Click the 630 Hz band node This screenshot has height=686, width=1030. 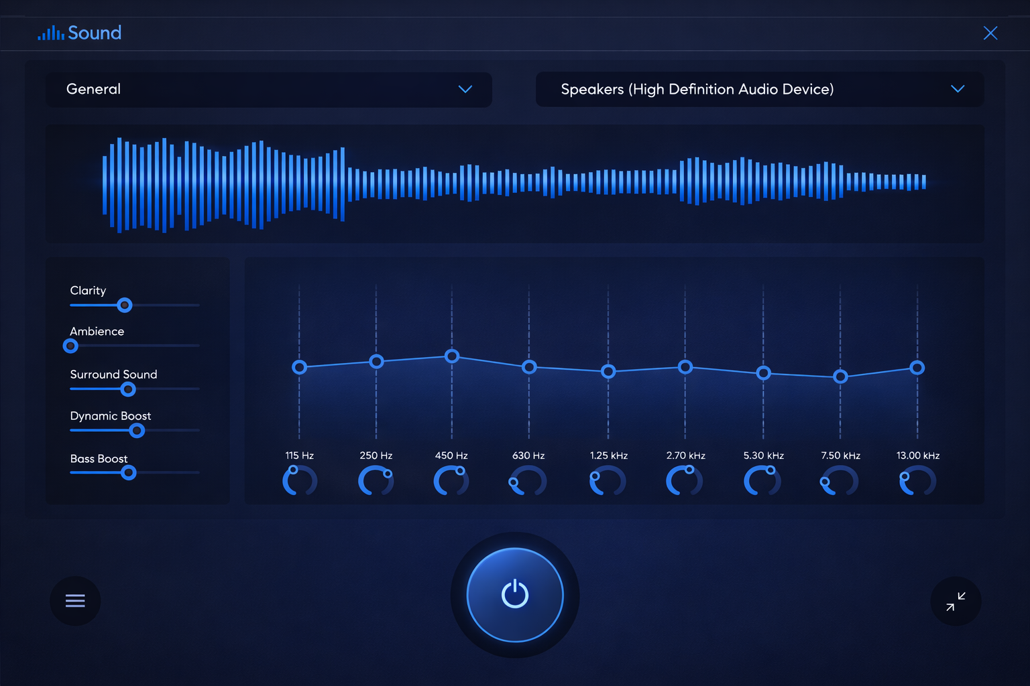click(529, 366)
